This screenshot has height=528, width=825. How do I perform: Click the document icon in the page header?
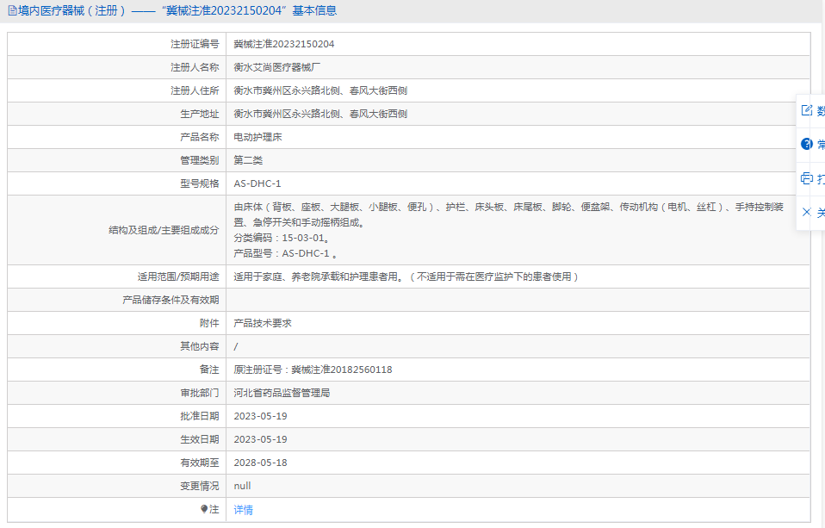pos(12,10)
